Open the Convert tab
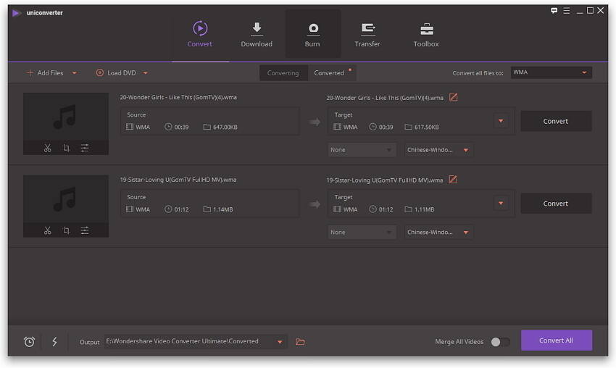Screen dimensions: 616x368 pyautogui.click(x=199, y=35)
